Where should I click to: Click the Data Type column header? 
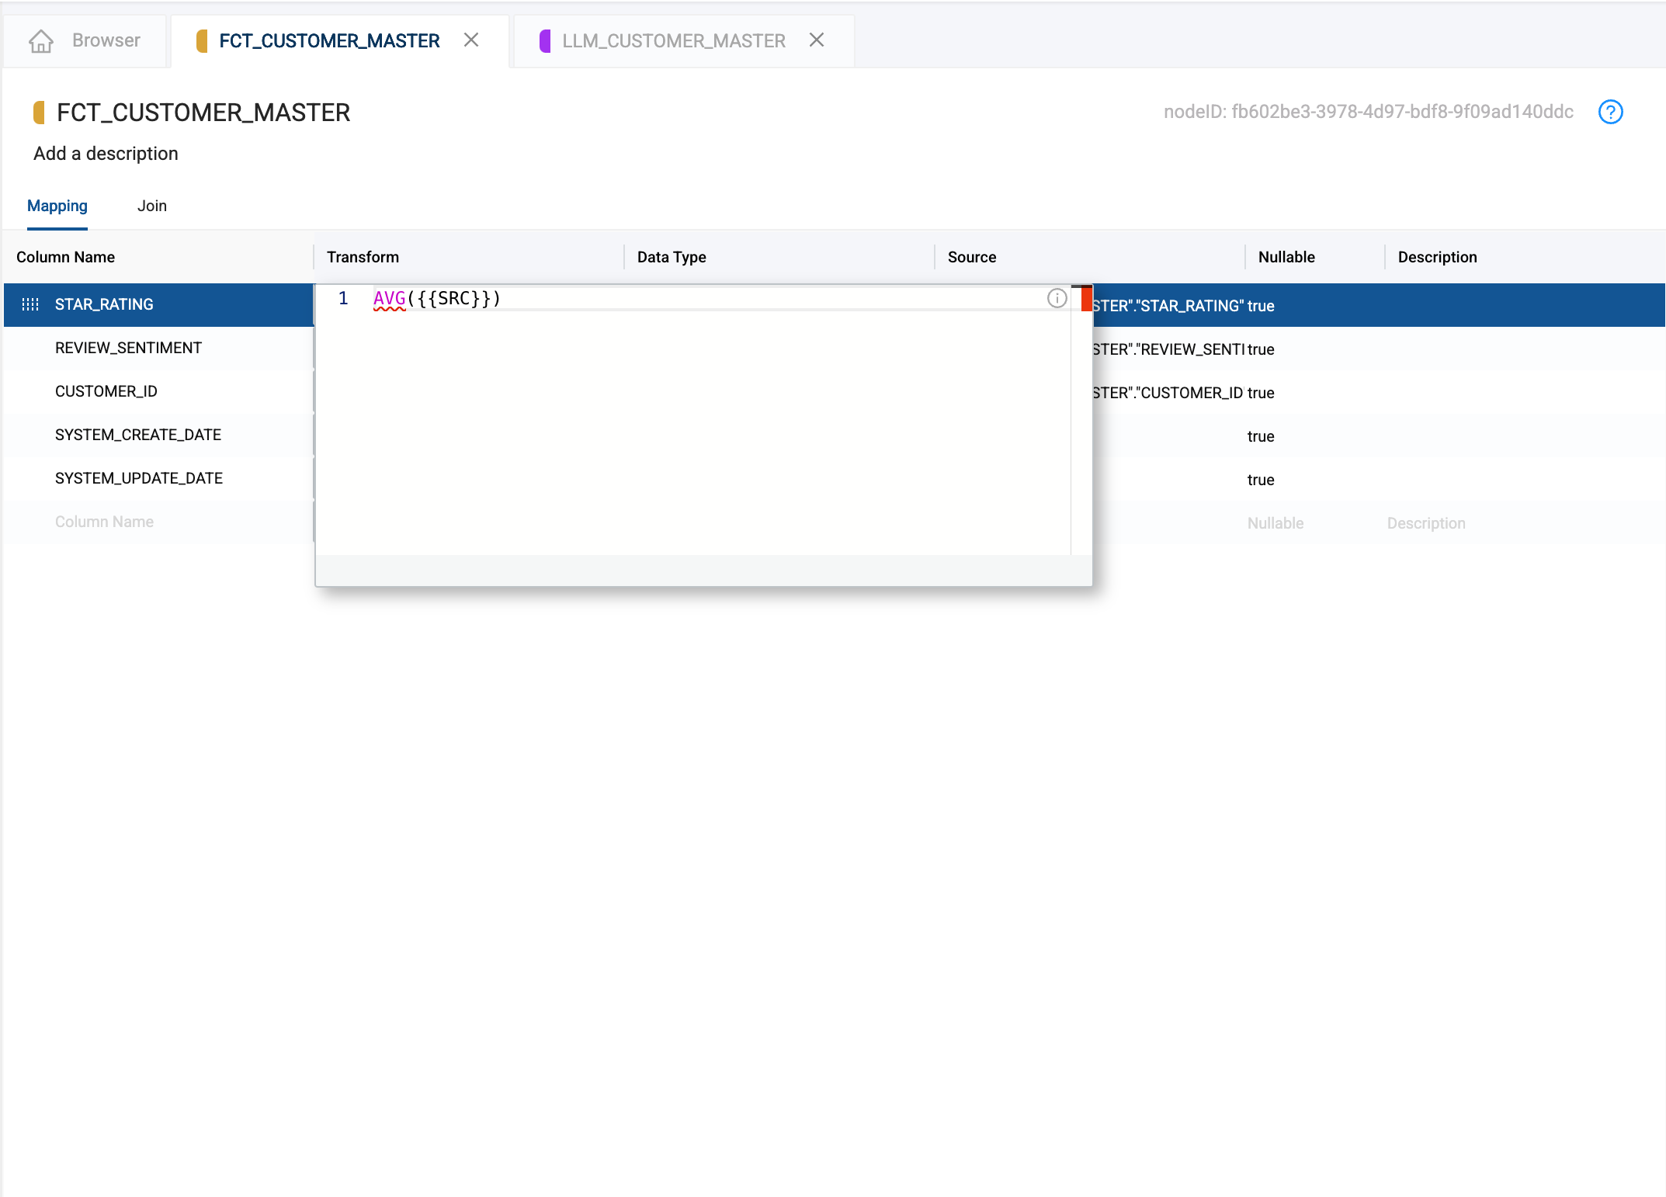click(x=672, y=257)
